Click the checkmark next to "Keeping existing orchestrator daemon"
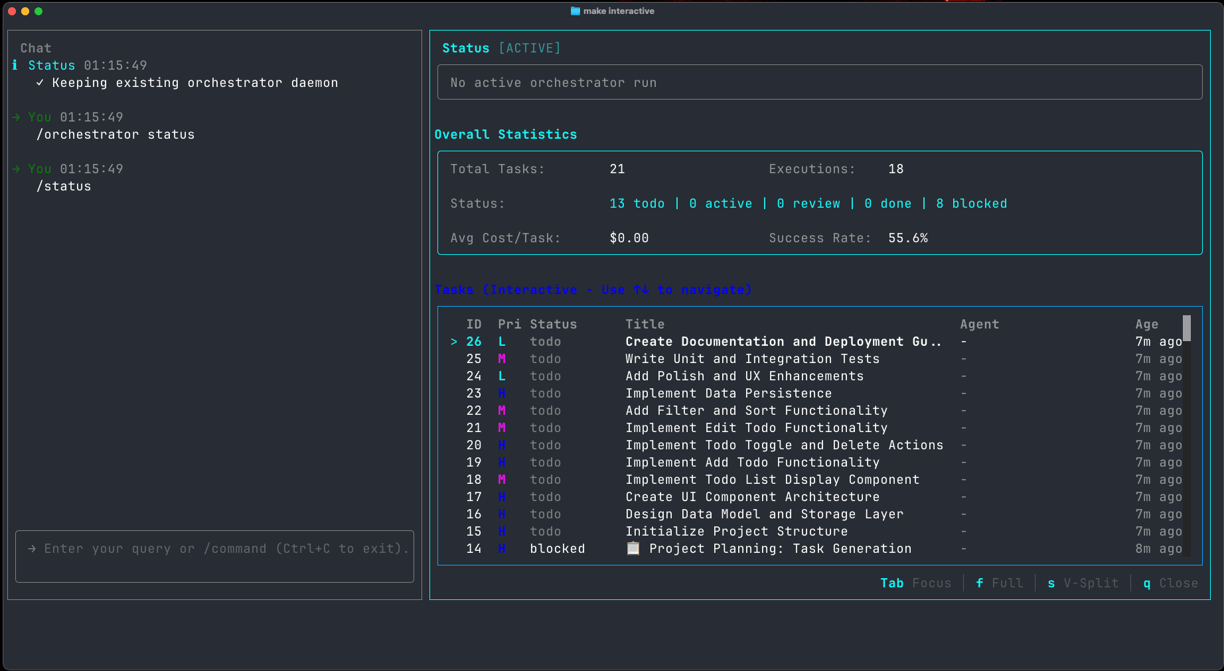 click(x=40, y=82)
